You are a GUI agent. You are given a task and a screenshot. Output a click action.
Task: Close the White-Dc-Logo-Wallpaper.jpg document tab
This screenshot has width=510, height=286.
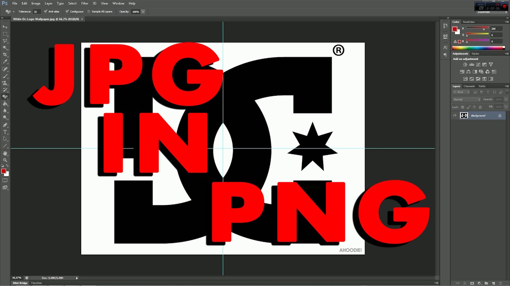point(82,19)
